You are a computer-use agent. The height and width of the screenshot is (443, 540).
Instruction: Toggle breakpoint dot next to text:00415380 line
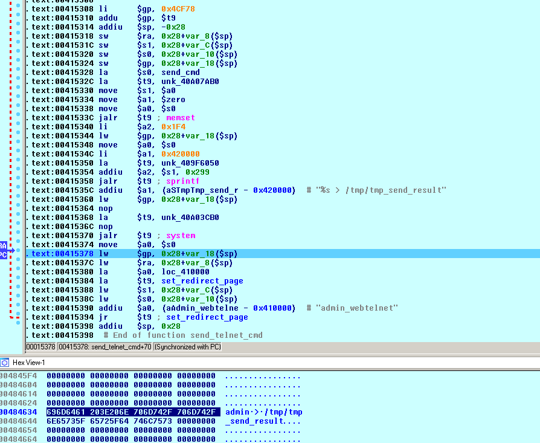[x=18, y=268]
